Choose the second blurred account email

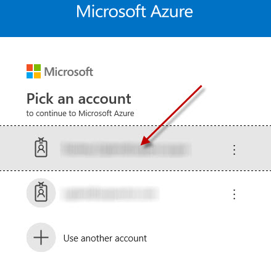click(x=110, y=194)
